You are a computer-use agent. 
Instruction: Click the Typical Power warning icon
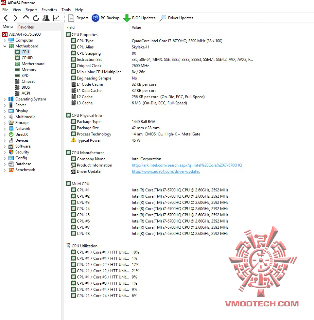click(x=74, y=140)
